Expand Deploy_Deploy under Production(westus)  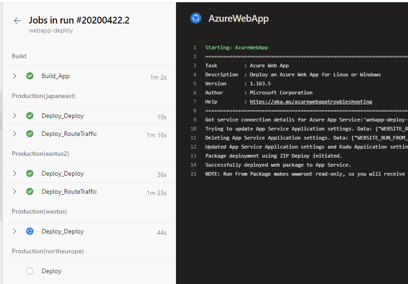point(14,231)
